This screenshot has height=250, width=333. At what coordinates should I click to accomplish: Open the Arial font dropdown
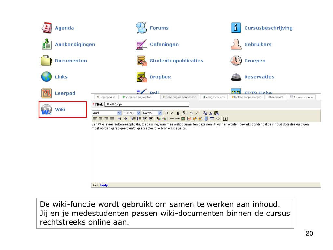107,113
